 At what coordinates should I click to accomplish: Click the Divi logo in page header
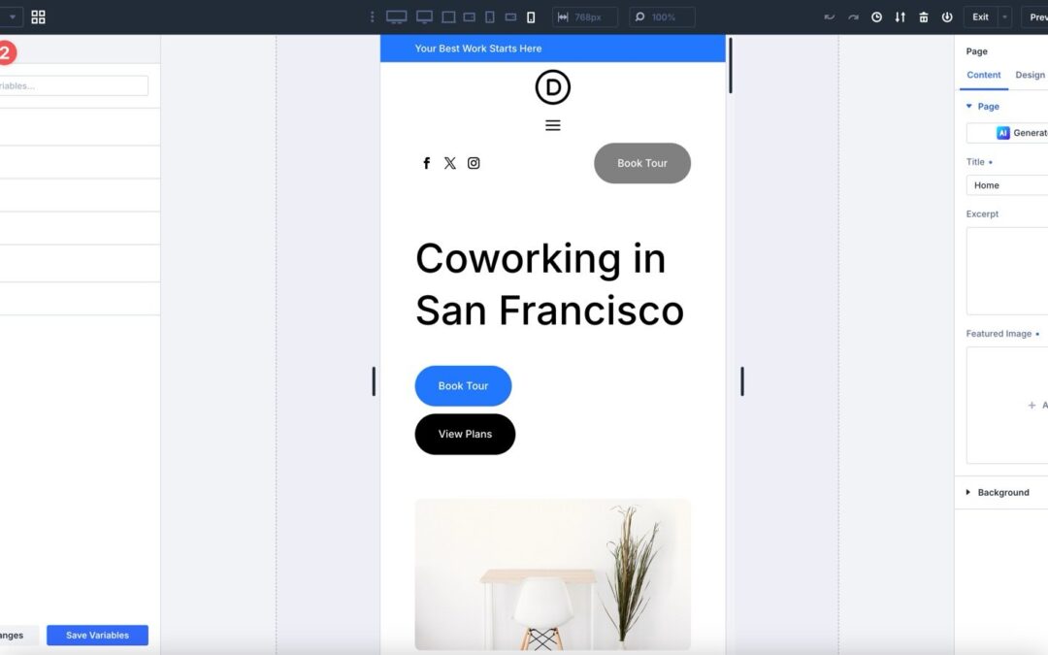click(553, 87)
